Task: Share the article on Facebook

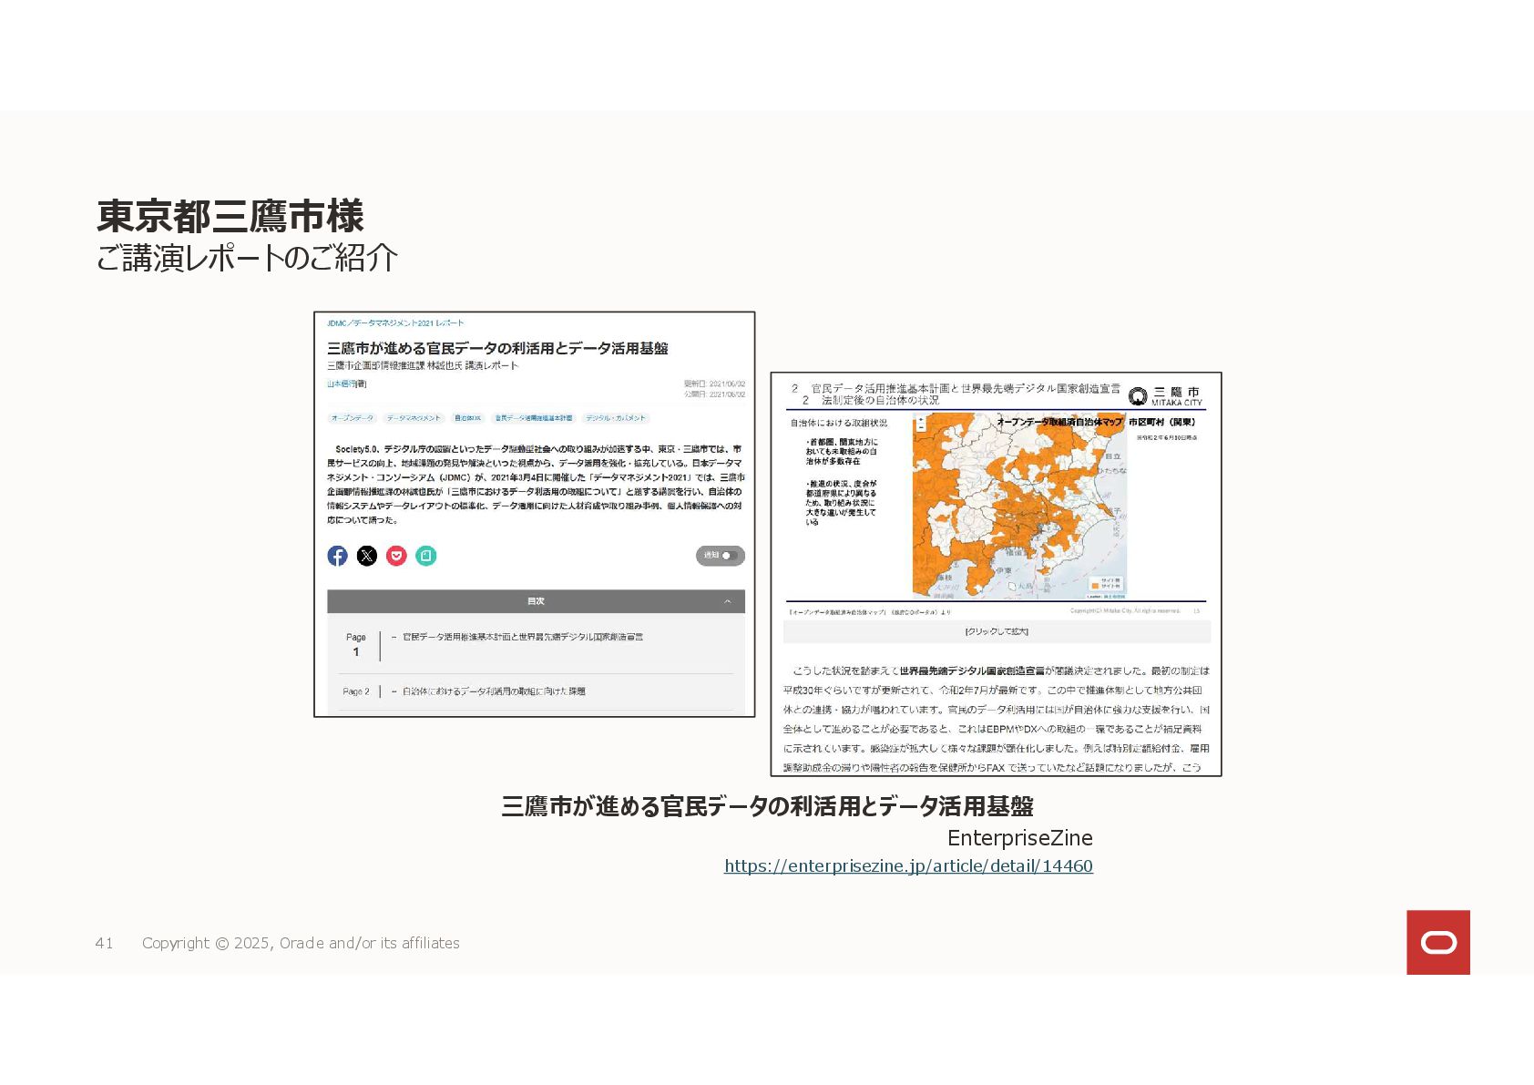Action: (337, 556)
